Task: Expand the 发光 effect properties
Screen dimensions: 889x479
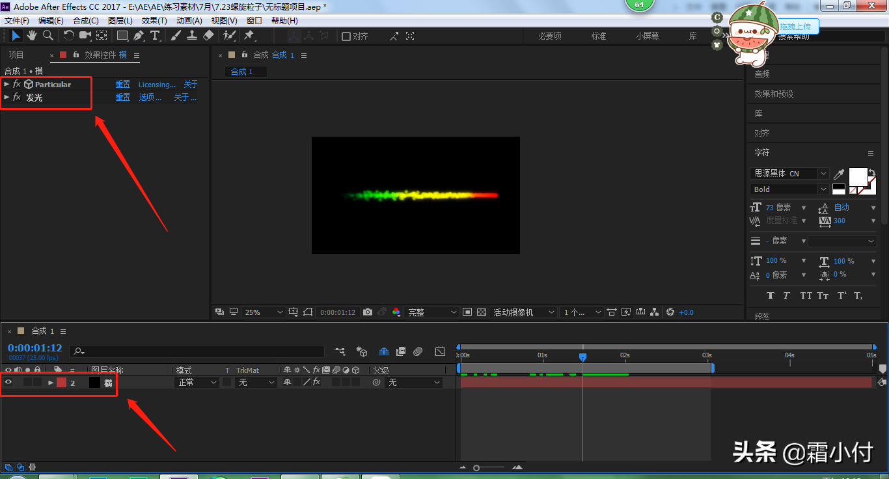Action: coord(7,97)
